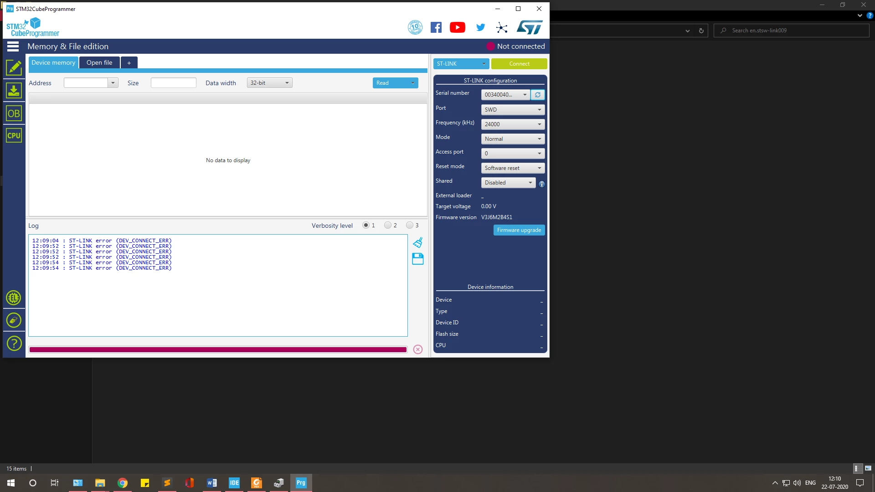Viewport: 875px width, 492px height.
Task: Click the Firmware upgrade button
Action: [519, 230]
